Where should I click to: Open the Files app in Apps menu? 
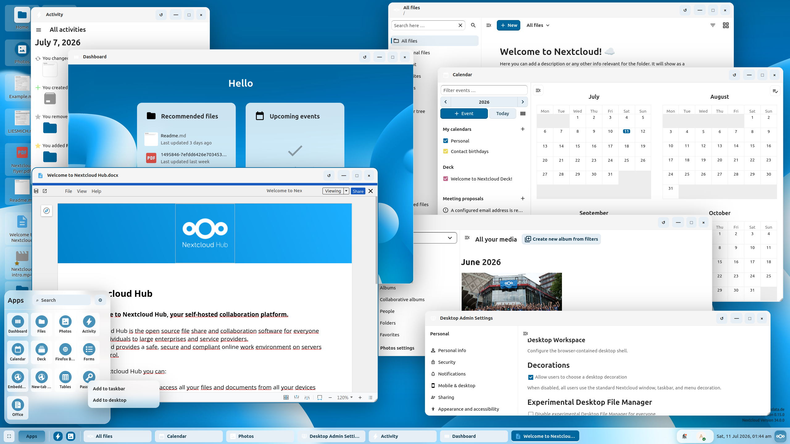[41, 324]
